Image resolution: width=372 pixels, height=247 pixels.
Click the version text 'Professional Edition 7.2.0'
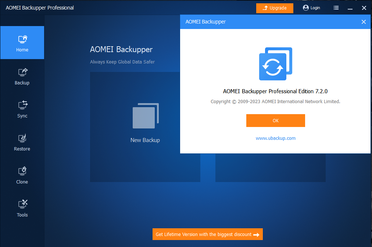click(x=298, y=91)
